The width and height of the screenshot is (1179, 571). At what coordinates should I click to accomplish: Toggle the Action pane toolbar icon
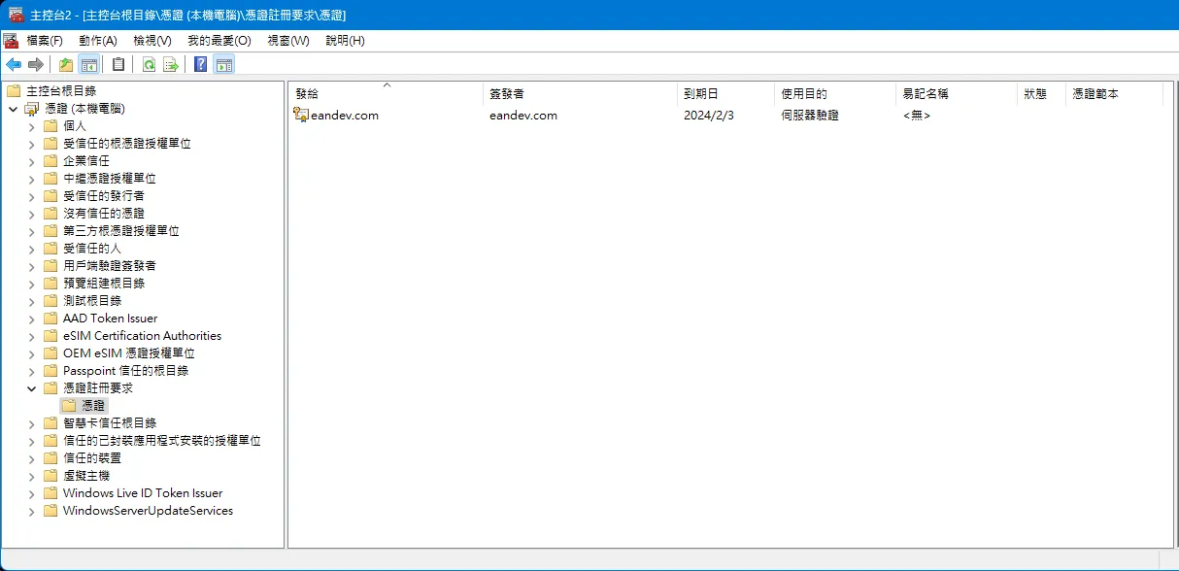point(223,65)
